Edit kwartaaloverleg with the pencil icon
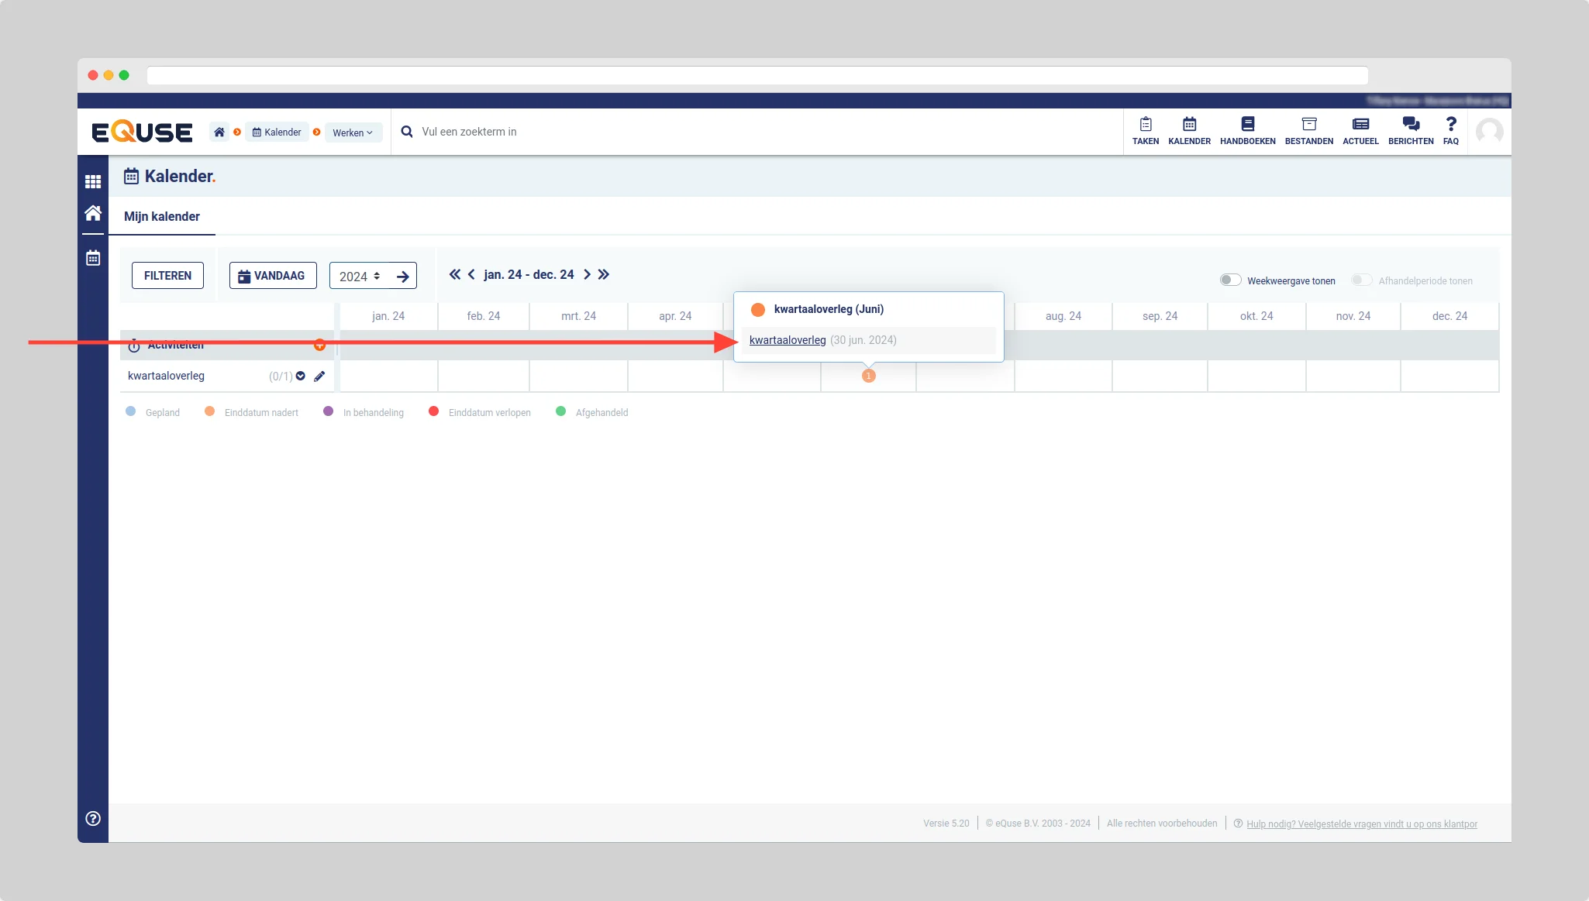The width and height of the screenshot is (1589, 901). [x=319, y=377]
